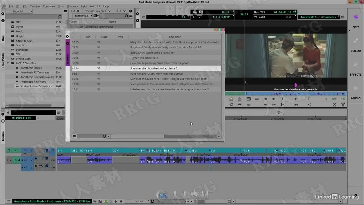Open the Show All filter dropdown
Viewport: 364px width, 205px height.
pos(18,11)
